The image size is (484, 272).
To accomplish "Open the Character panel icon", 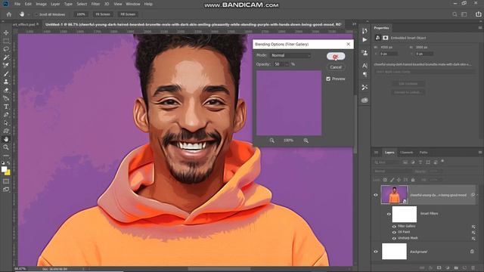I will tap(365, 66).
